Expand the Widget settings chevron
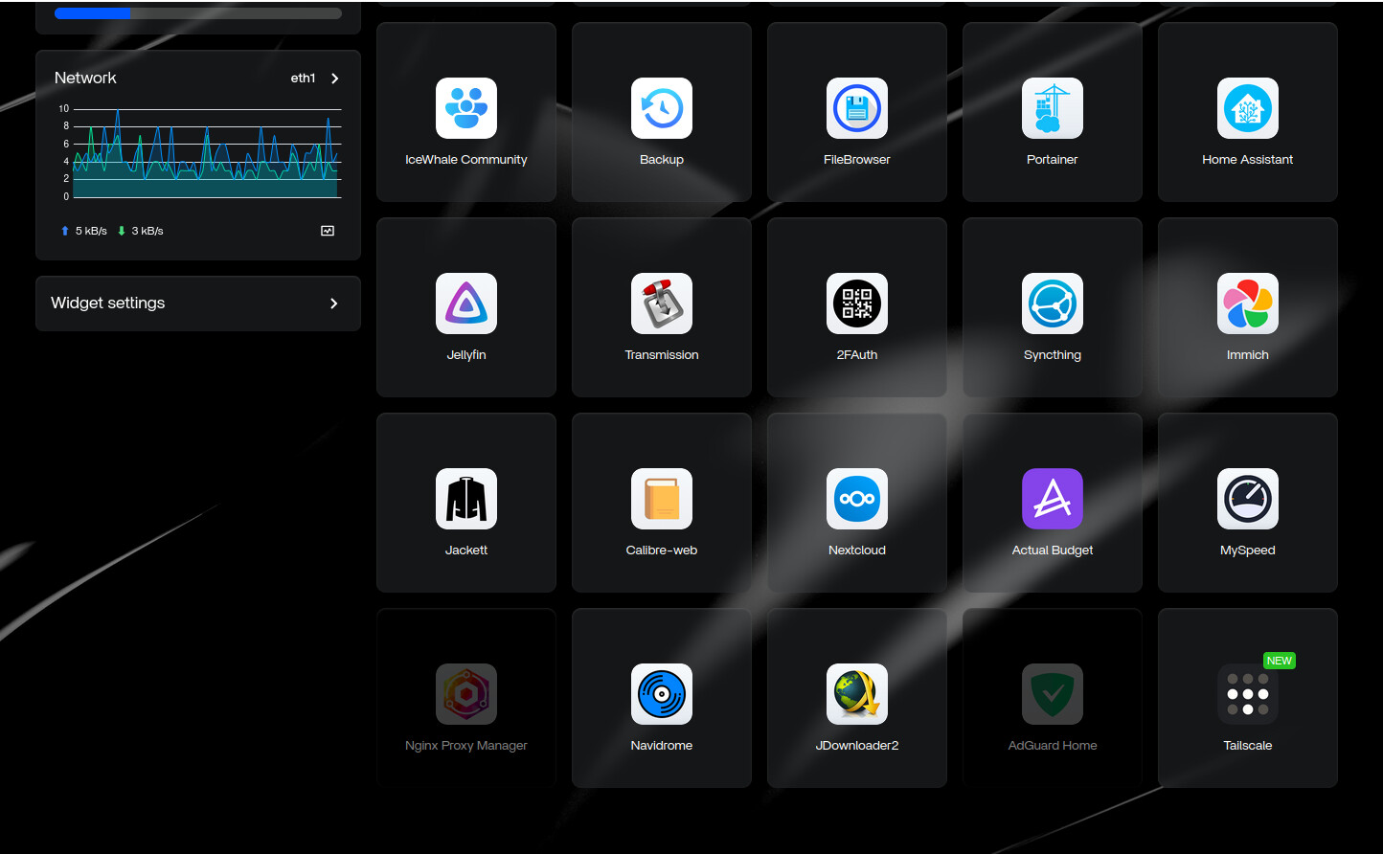Viewport: 1383px width, 854px height. click(x=334, y=303)
